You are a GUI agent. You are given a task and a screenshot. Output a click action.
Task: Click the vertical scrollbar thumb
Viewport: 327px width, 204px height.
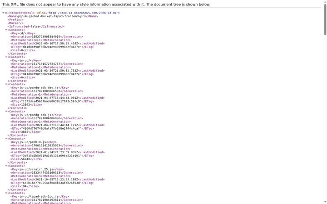click(325, 19)
